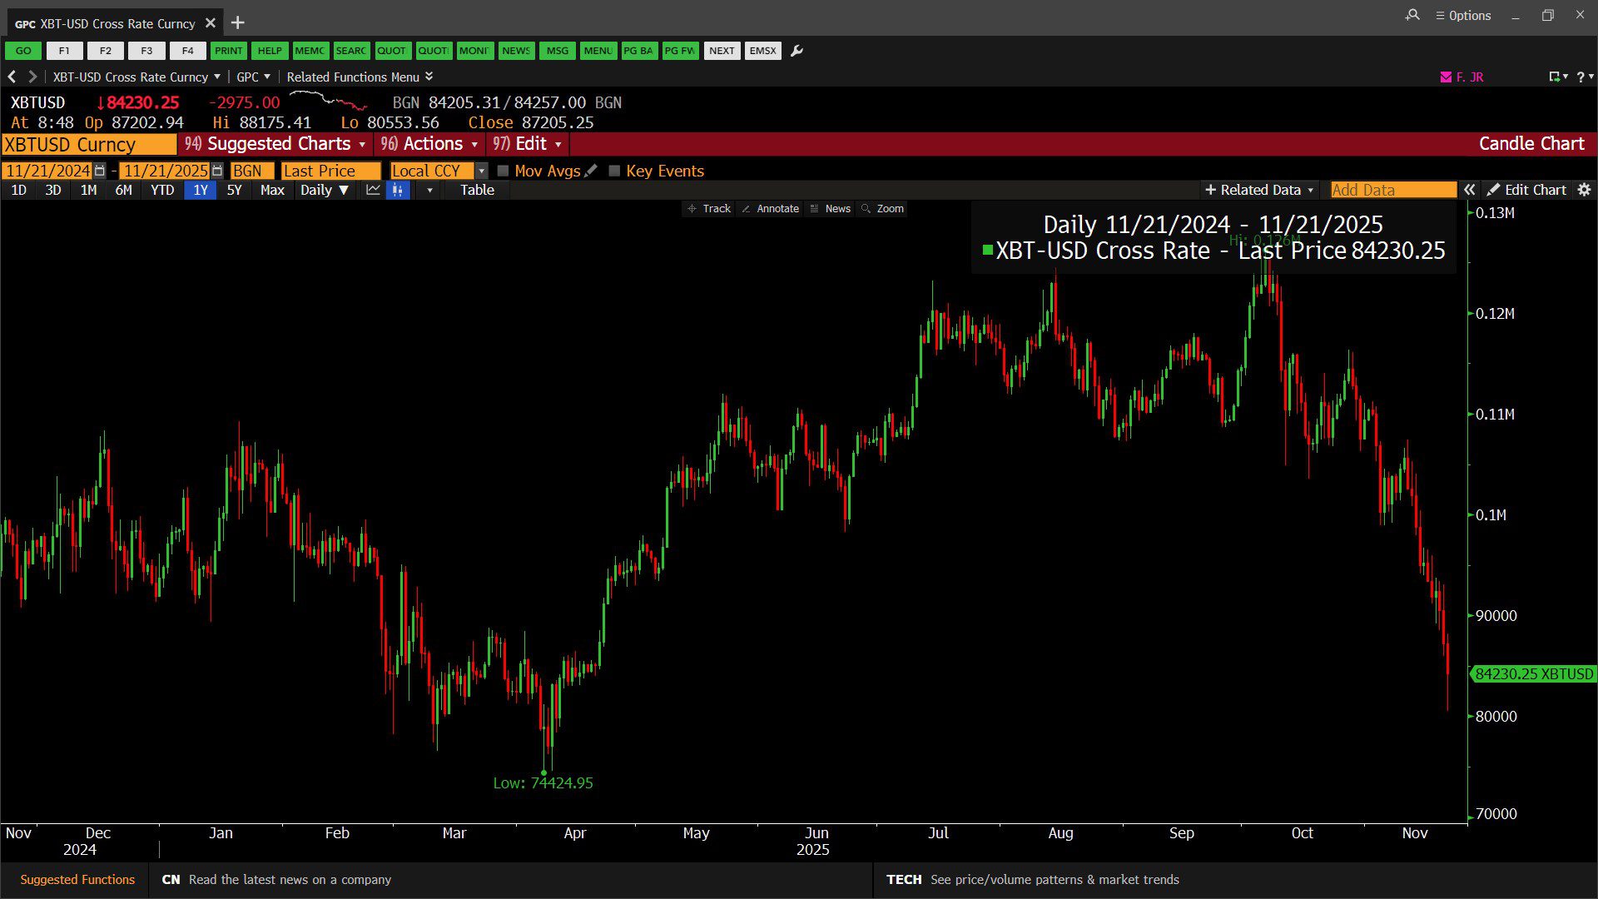Open pink message envelope icon

[x=1446, y=77]
